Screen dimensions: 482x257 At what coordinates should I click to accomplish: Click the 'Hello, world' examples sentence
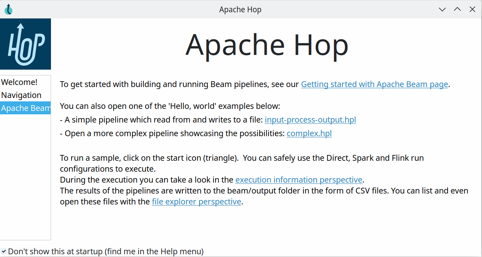[x=170, y=106]
